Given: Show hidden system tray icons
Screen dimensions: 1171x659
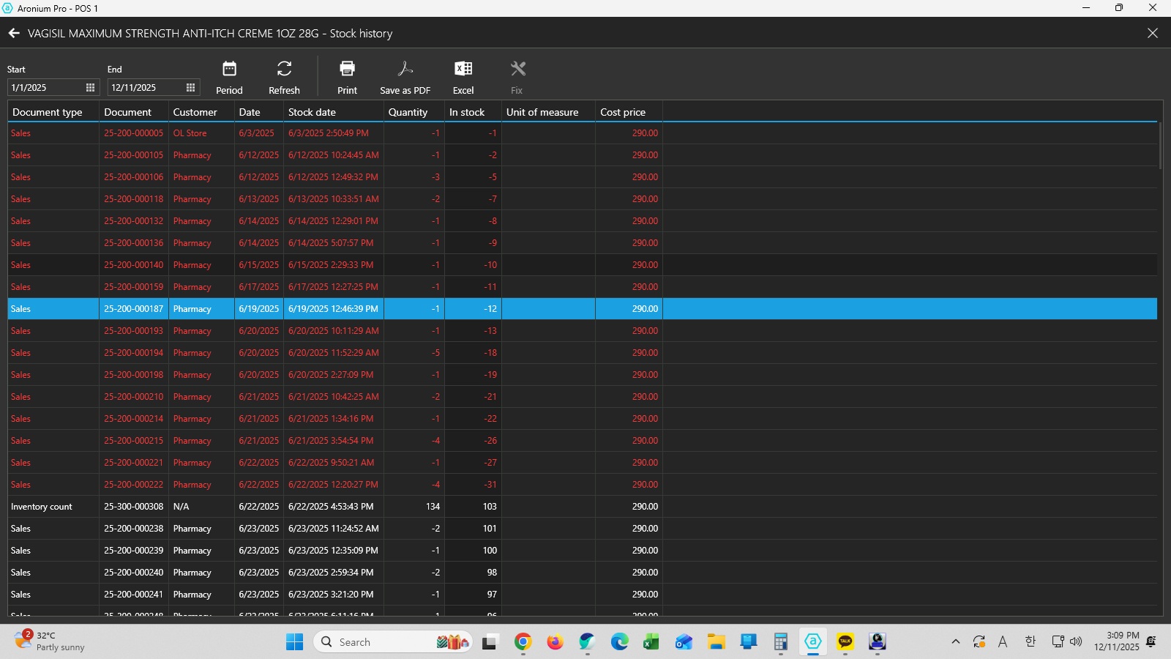Looking at the screenshot, I should [x=955, y=642].
